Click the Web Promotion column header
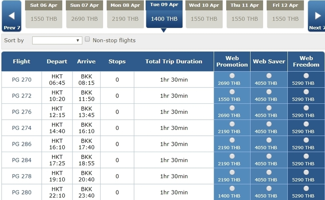The height and width of the screenshot is (200, 325). (x=232, y=61)
